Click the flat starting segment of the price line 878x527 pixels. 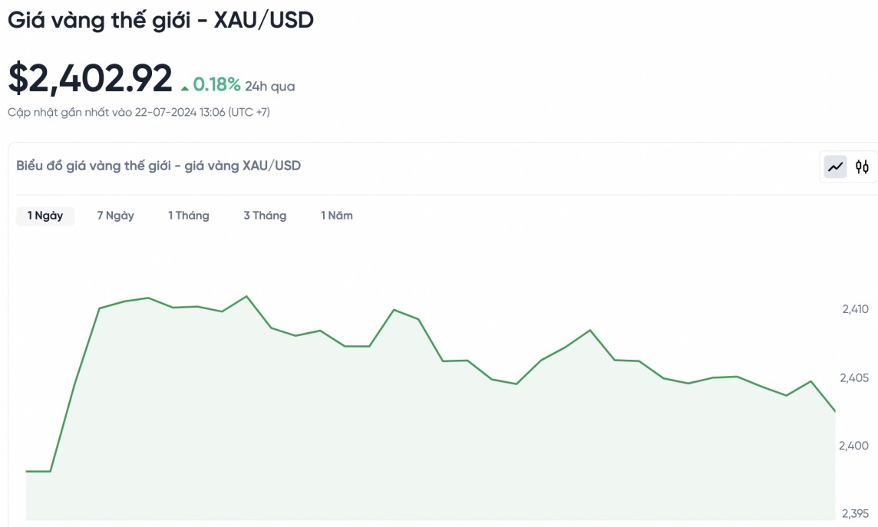pyautogui.click(x=38, y=471)
